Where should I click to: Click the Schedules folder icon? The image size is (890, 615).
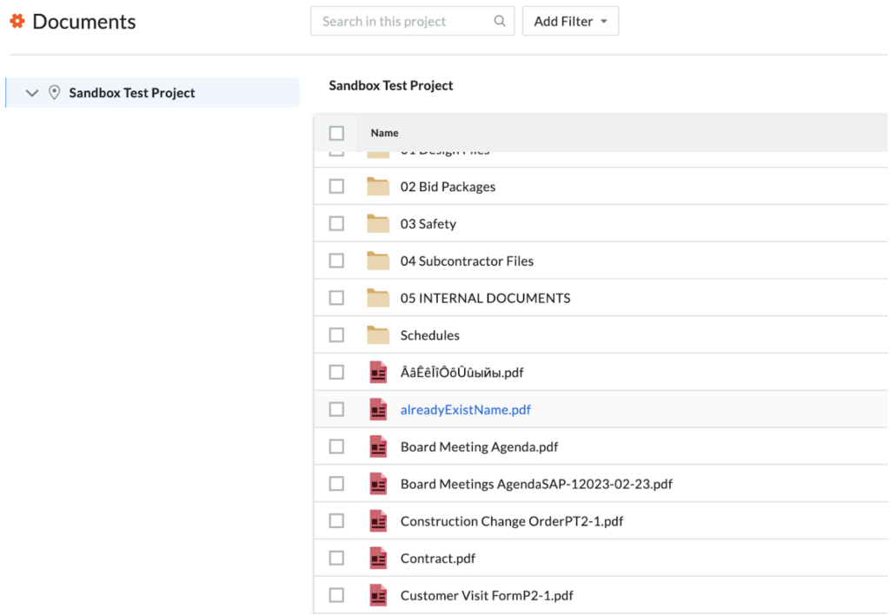coord(378,335)
